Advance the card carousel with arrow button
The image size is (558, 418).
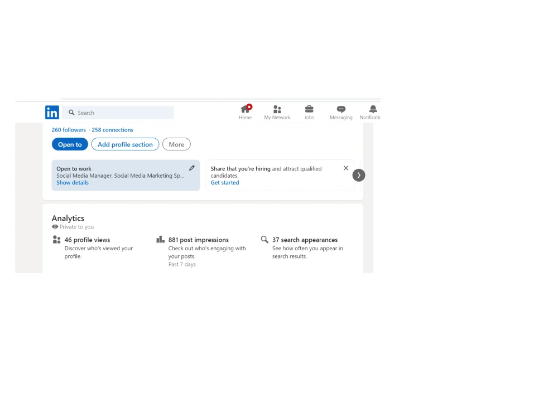pyautogui.click(x=359, y=175)
